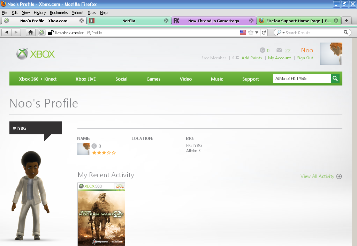Screen dimensions: 357x246
Task: Open the History menu
Action: tap(40, 13)
